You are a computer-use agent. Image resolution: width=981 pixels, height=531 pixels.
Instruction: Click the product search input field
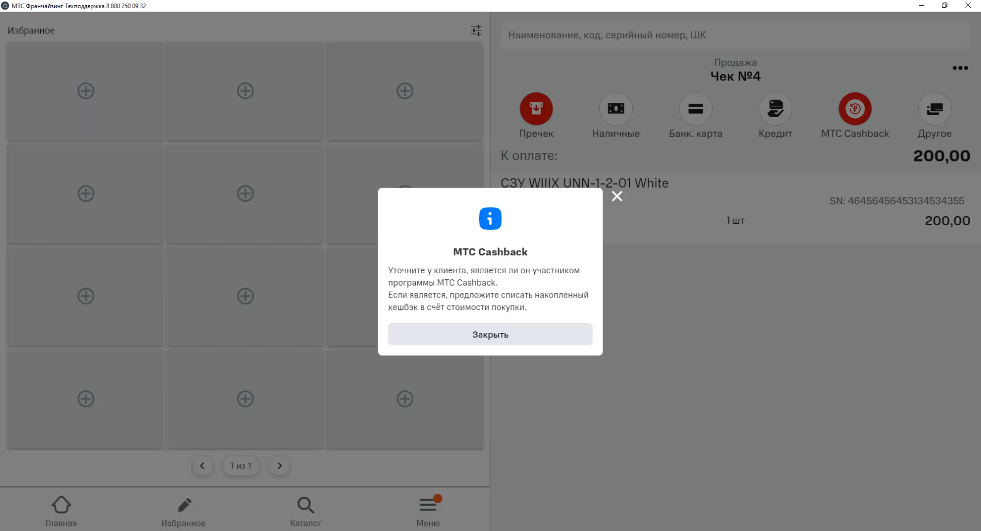pyautogui.click(x=735, y=35)
